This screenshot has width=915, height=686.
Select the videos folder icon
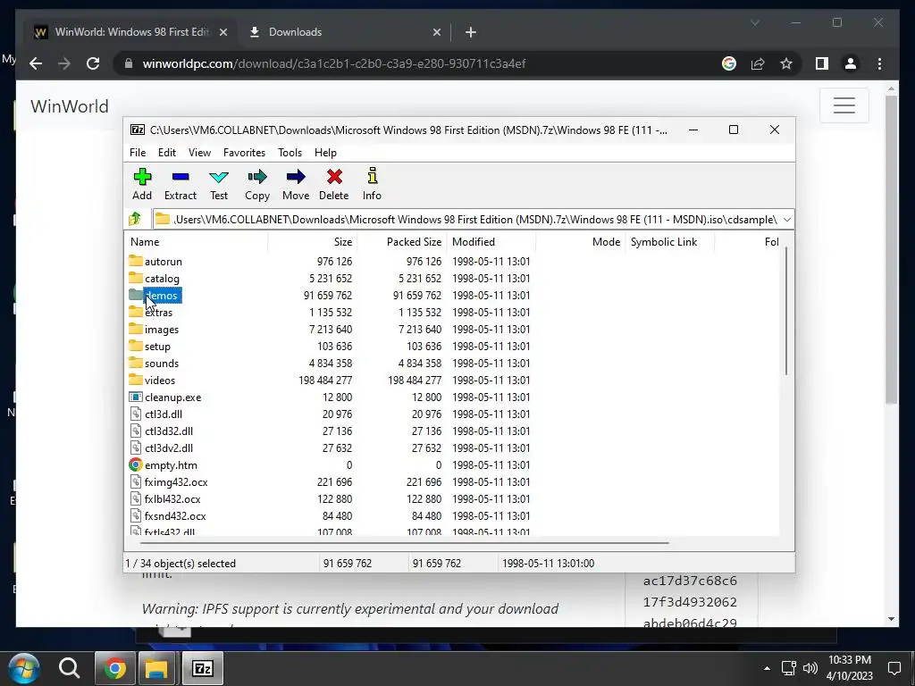click(136, 379)
